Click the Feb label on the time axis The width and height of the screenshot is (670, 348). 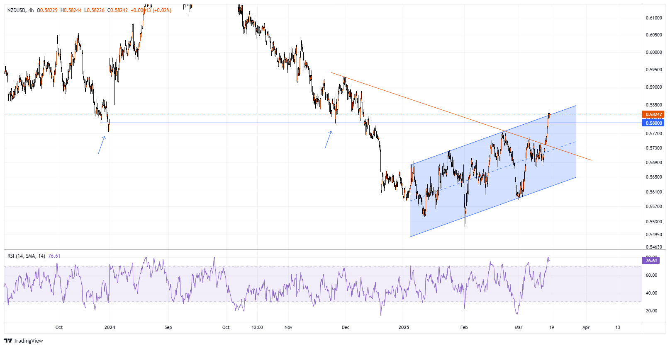point(464,327)
